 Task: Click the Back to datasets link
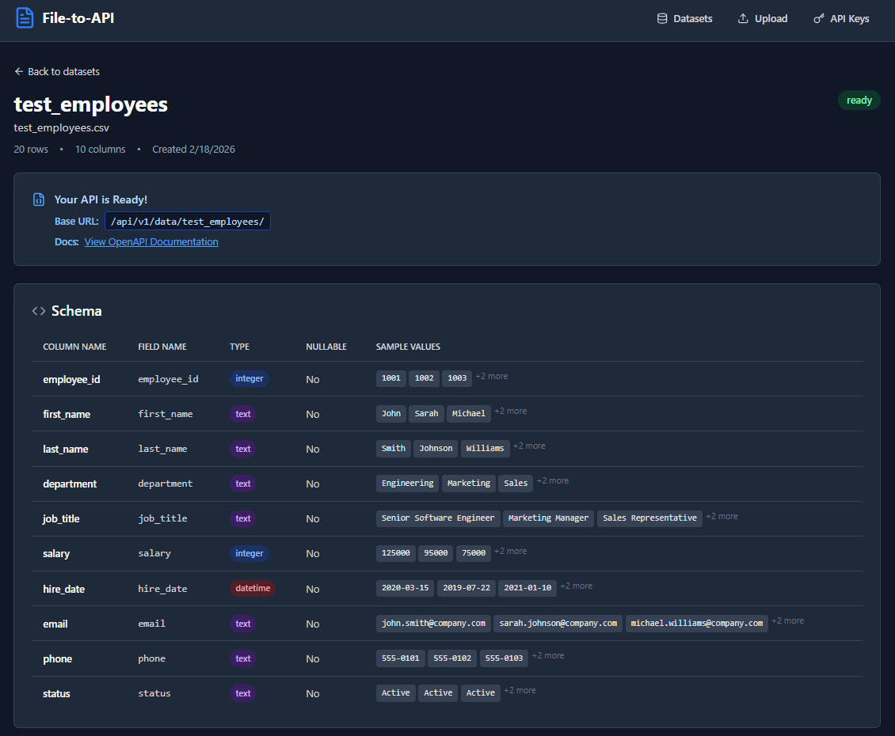[x=63, y=71]
